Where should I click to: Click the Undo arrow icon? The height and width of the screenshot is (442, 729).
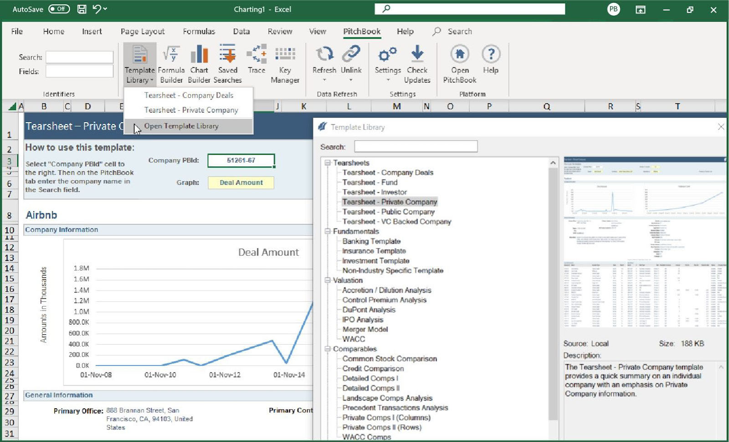point(97,9)
